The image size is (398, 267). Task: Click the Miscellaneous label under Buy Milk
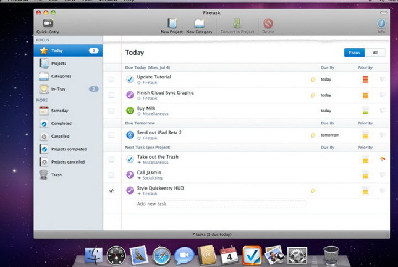(x=155, y=114)
